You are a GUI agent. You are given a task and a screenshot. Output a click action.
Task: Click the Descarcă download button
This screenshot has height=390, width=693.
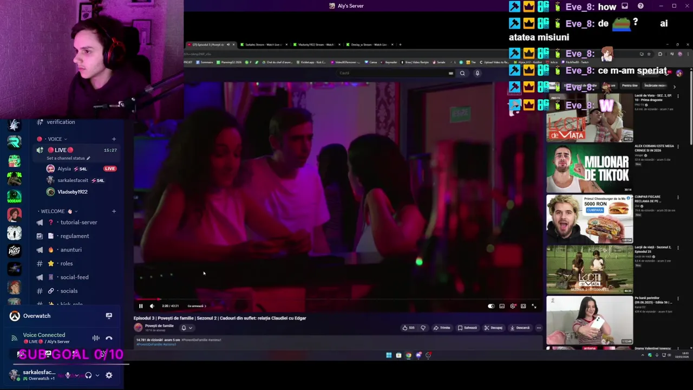point(520,328)
